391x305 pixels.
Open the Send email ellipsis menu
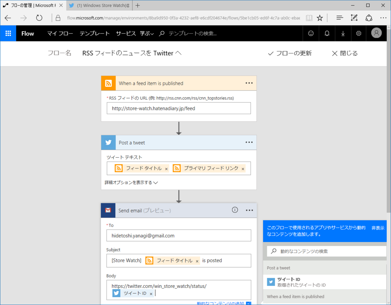[x=249, y=210]
